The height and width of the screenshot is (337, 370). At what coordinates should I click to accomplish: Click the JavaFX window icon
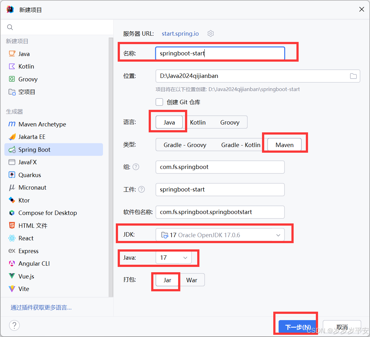point(12,162)
